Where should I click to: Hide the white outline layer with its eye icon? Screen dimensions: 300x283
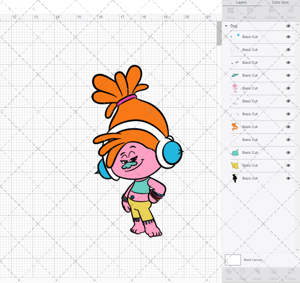[288, 50]
